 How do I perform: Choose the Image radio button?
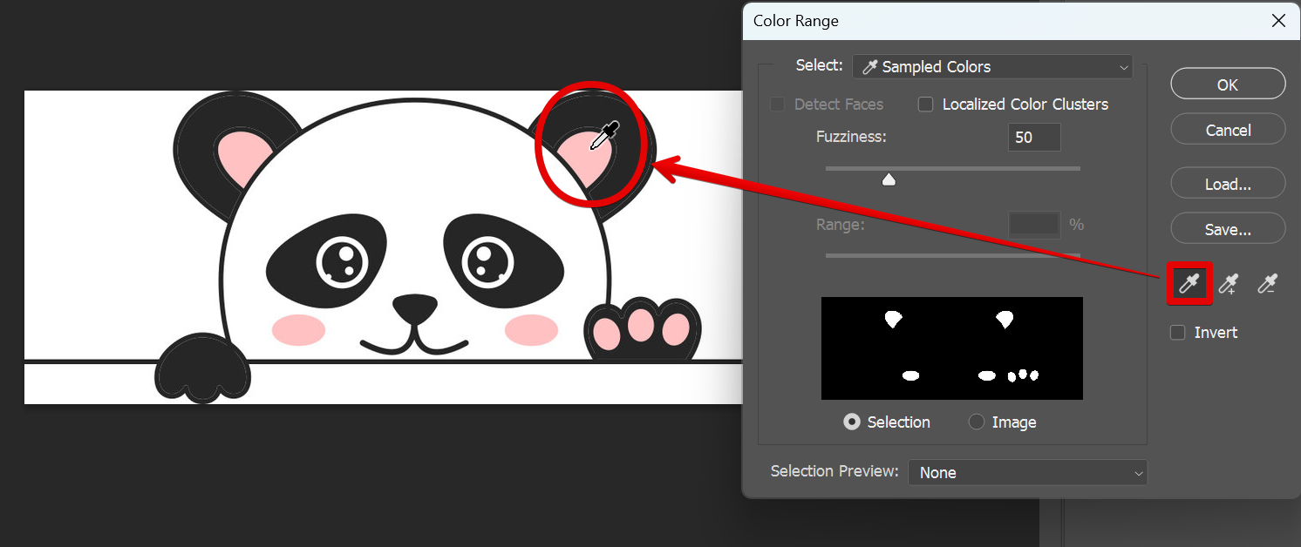pyautogui.click(x=977, y=422)
